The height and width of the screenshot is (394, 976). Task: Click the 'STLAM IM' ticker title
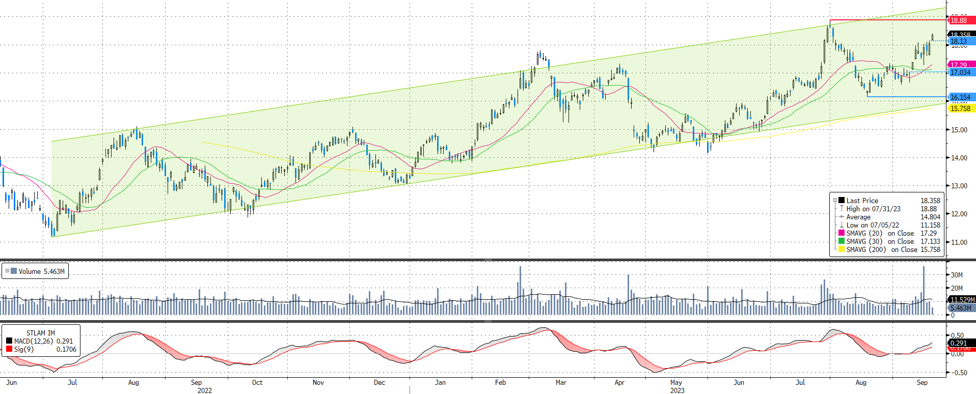tap(41, 333)
